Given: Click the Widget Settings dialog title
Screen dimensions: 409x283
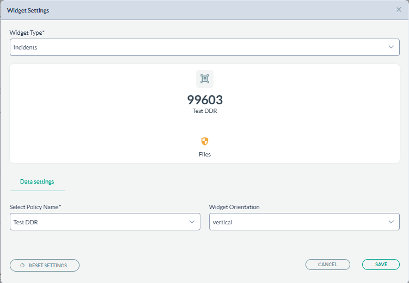Looking at the screenshot, I should pyautogui.click(x=28, y=10).
